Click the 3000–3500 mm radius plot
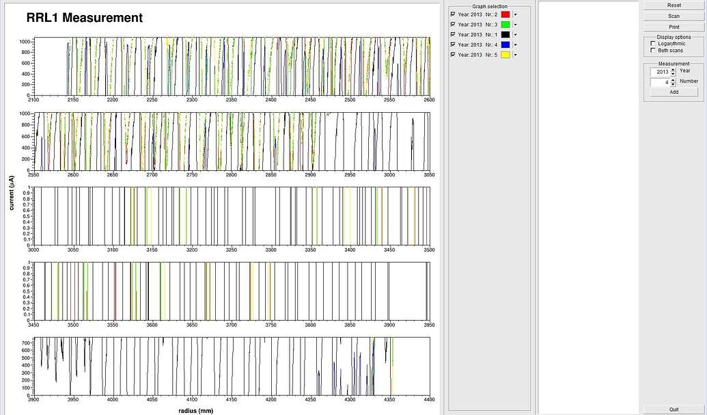This screenshot has width=707, height=415. tap(232, 216)
